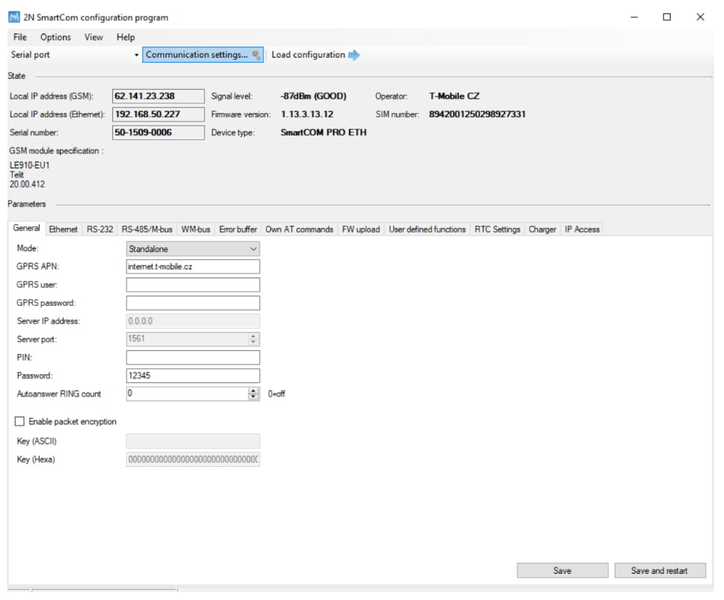The image size is (724, 600).
Task: Enable packet encryption checkbox
Action: (20, 422)
